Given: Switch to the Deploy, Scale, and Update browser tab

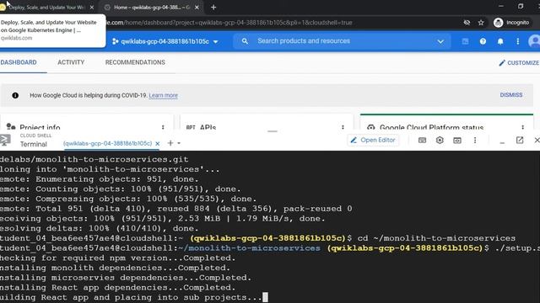Looking at the screenshot, I should [46, 8].
